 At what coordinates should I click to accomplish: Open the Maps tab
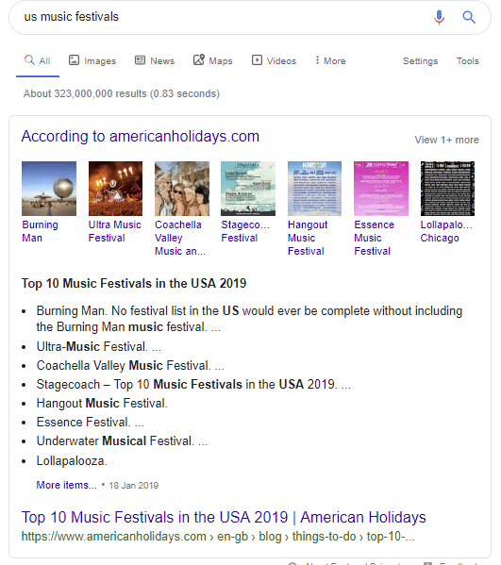213,60
